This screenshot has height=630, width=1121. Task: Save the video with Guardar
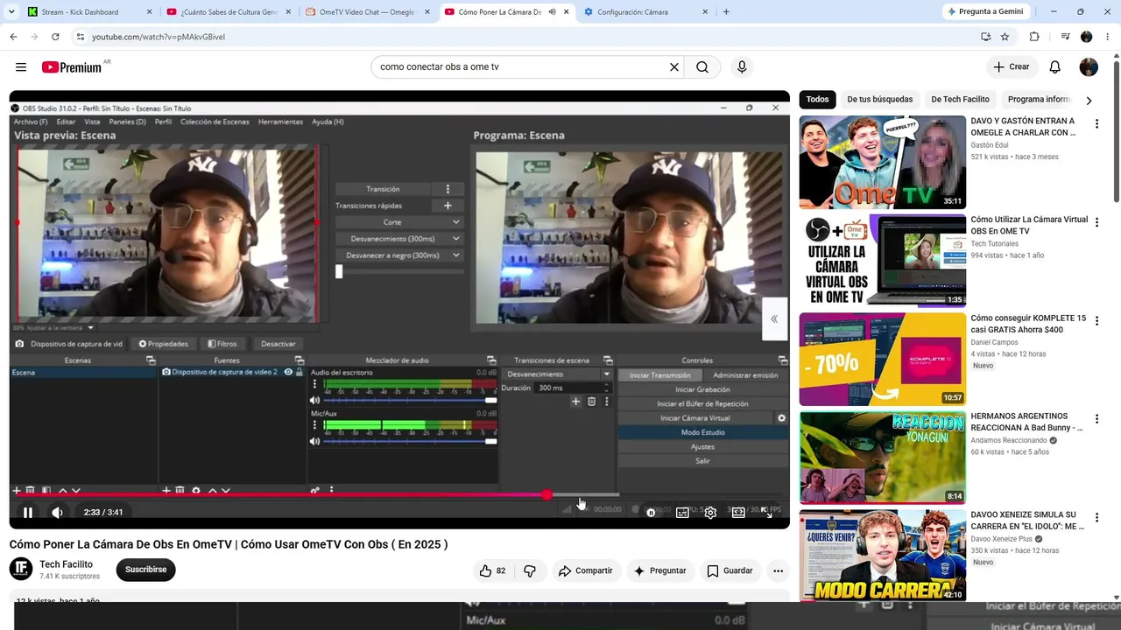pos(730,570)
